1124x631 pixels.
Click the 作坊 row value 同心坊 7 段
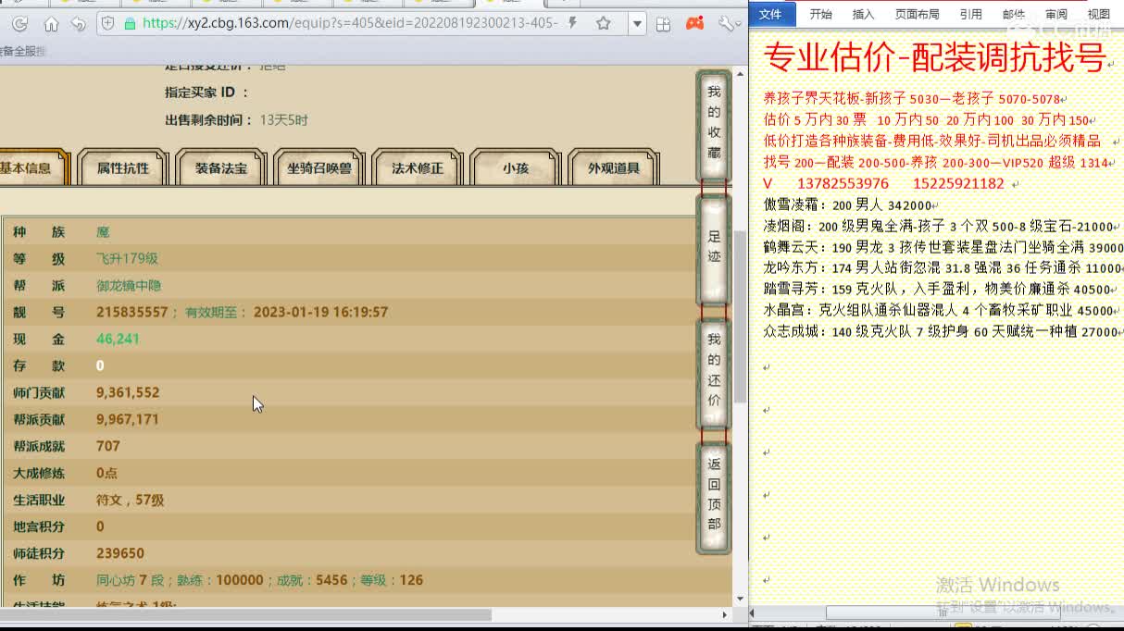point(130,580)
